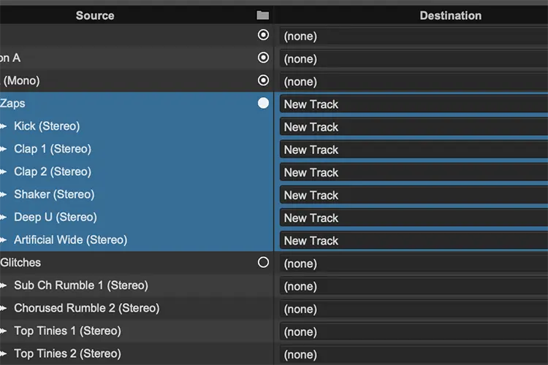Open Shaker (Stereo) destination dropdown
The image size is (548, 365).
(414, 195)
